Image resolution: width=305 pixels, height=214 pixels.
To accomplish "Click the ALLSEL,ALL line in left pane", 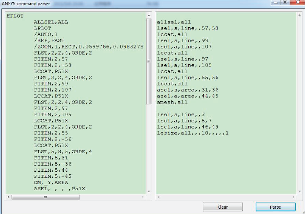I will click(51, 22).
